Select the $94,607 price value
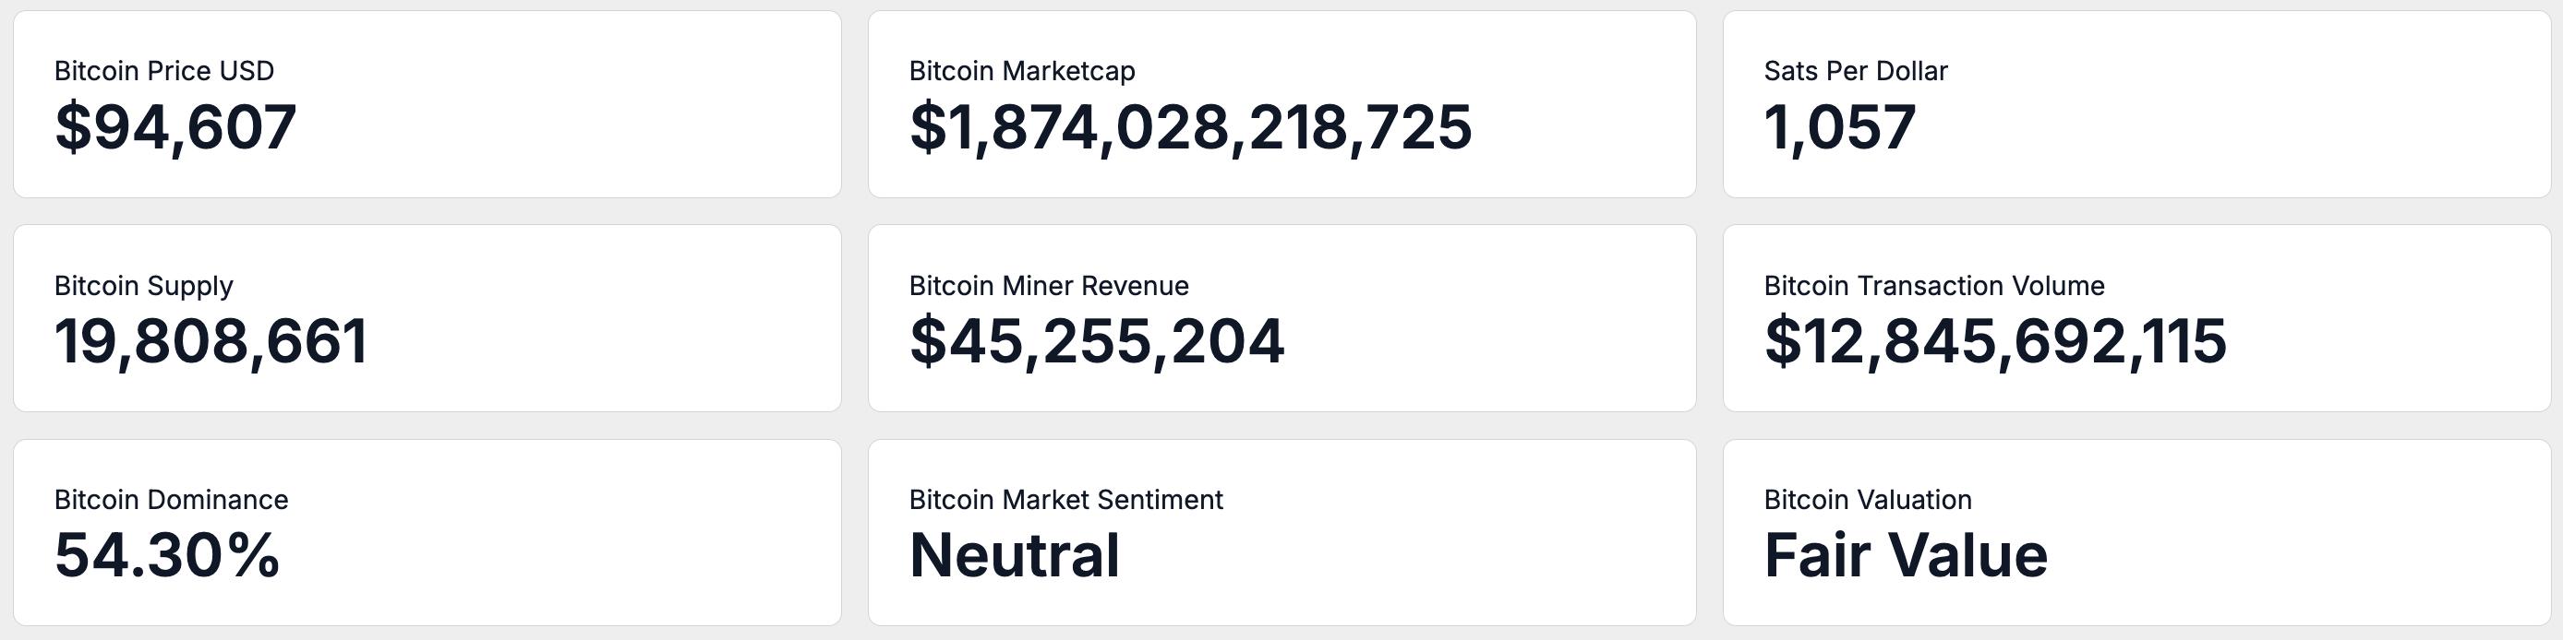 [x=175, y=128]
